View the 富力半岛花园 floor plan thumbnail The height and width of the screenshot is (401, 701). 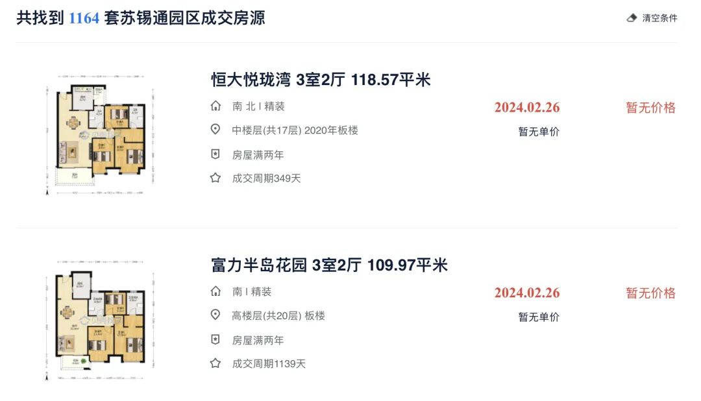[100, 320]
